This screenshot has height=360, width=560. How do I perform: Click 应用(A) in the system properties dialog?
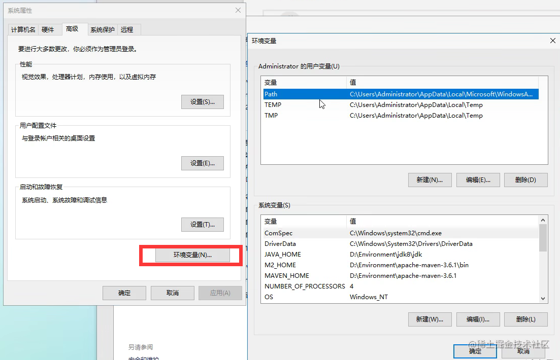coord(220,293)
